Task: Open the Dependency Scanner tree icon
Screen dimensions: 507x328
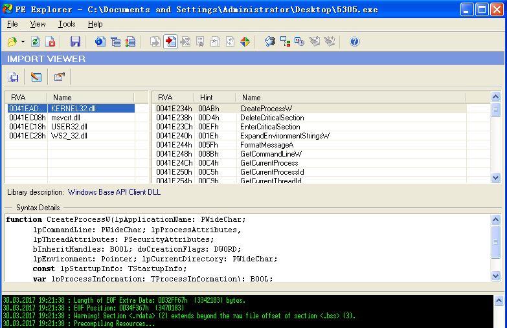Action: click(x=285, y=41)
